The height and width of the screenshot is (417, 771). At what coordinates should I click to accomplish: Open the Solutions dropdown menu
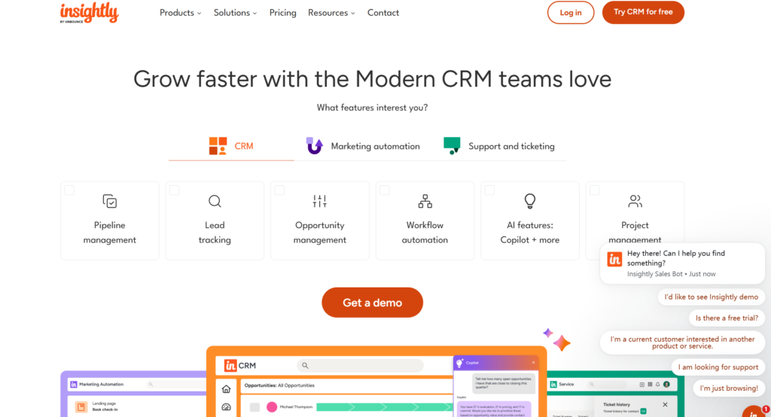pyautogui.click(x=235, y=13)
